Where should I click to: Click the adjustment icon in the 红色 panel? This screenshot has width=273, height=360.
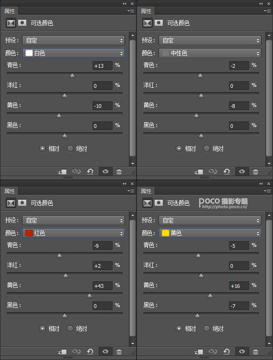coord(11,203)
